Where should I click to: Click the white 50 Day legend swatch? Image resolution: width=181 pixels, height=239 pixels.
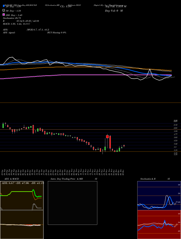tap(4, 11)
